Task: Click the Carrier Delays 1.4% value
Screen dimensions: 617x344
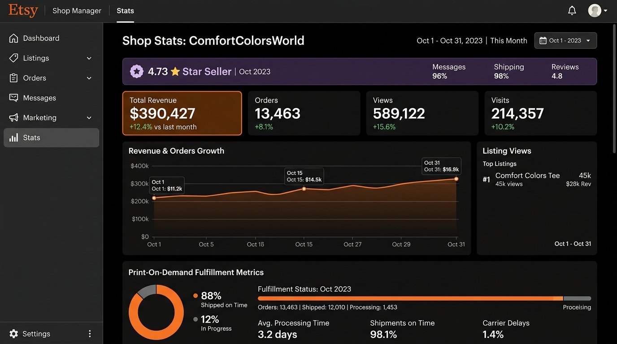Action: tap(493, 334)
